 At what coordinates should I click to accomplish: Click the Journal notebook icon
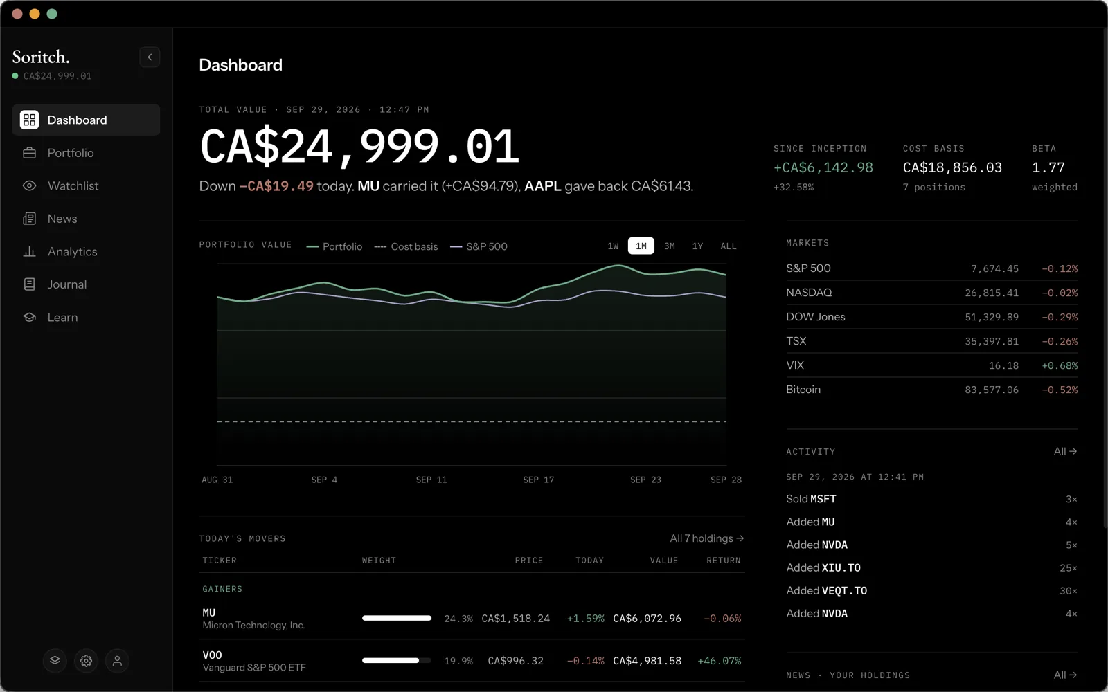point(29,284)
